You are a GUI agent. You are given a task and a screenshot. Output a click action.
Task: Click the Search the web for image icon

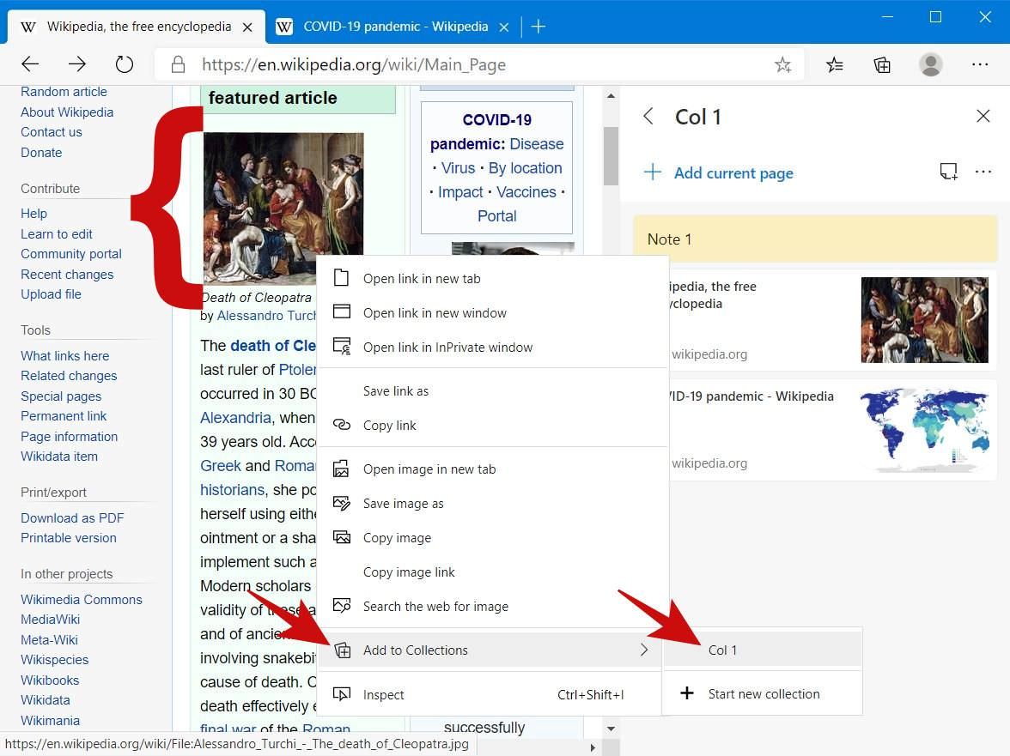[x=342, y=606]
